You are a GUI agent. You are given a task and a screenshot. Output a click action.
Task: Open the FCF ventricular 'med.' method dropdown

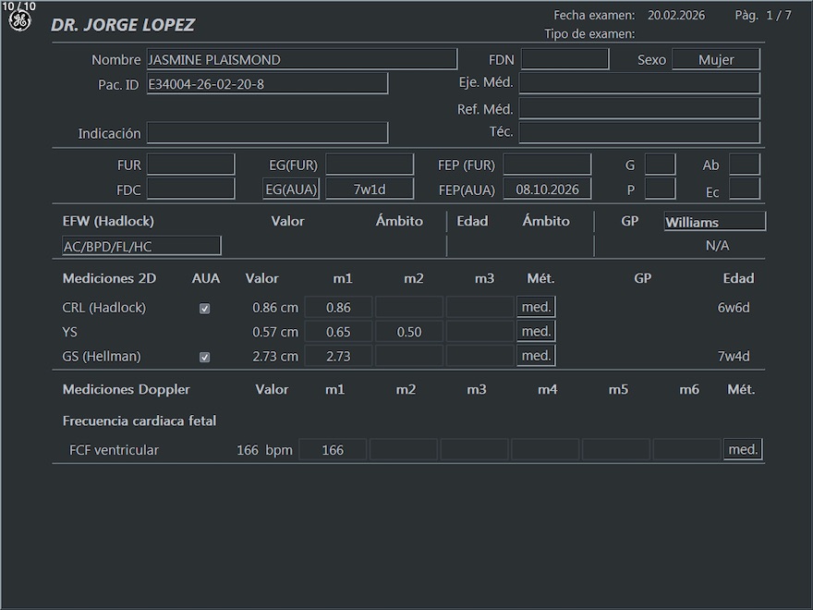point(743,450)
